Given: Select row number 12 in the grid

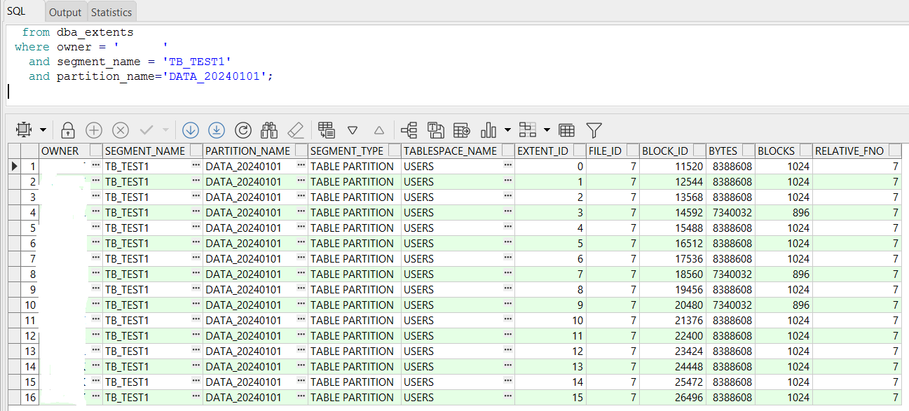Looking at the screenshot, I should click(30, 335).
